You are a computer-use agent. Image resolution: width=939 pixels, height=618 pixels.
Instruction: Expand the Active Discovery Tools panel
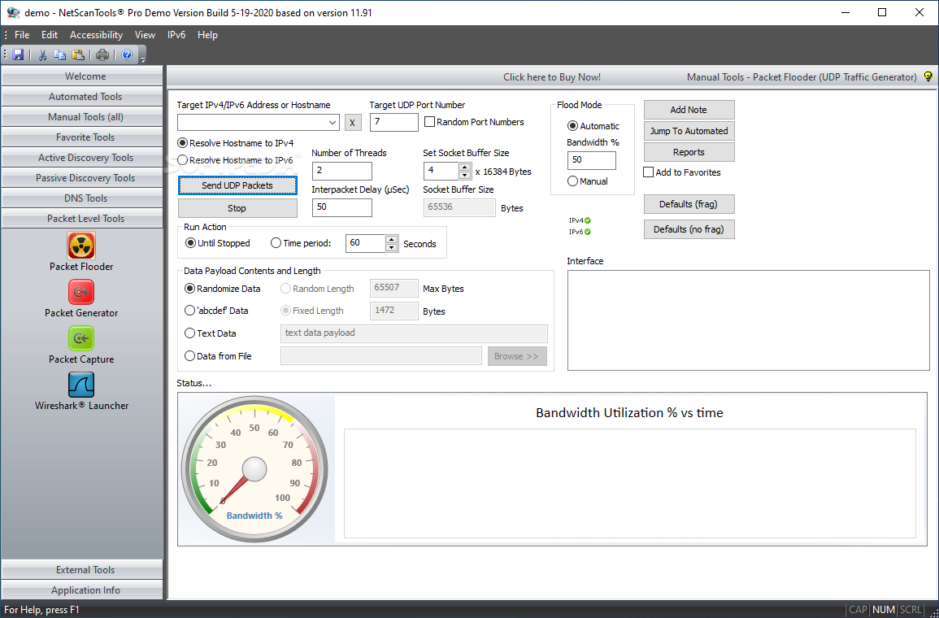tap(82, 158)
